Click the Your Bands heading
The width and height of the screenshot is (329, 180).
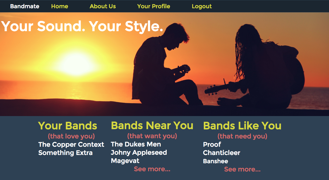click(68, 126)
